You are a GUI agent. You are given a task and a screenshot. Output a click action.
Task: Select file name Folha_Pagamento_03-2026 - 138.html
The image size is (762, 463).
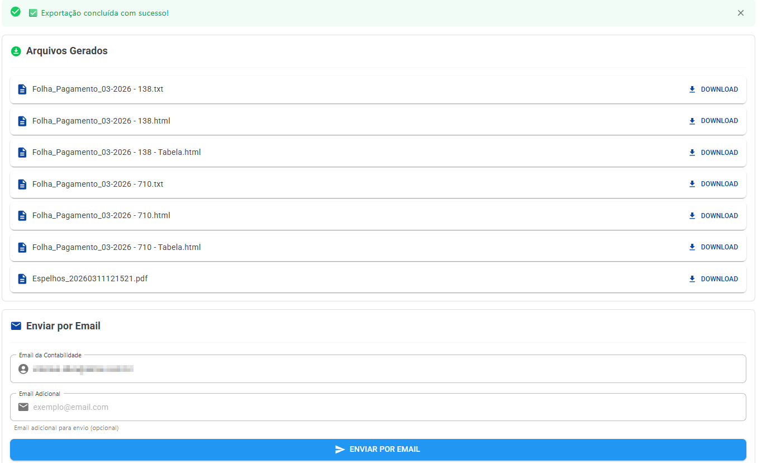click(x=101, y=121)
